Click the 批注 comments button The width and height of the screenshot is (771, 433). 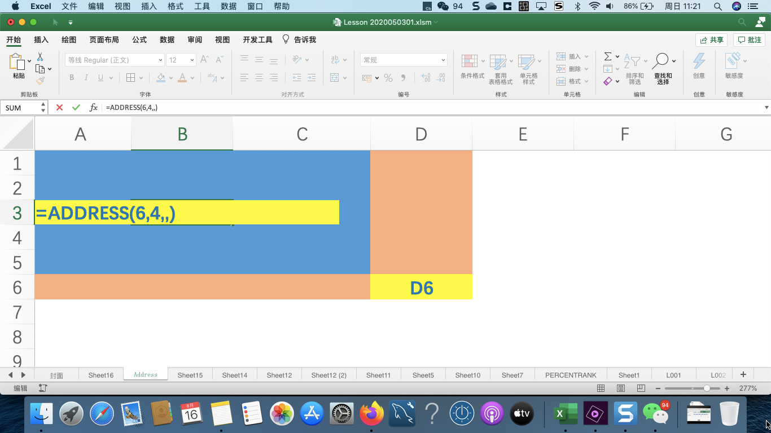[x=749, y=40]
